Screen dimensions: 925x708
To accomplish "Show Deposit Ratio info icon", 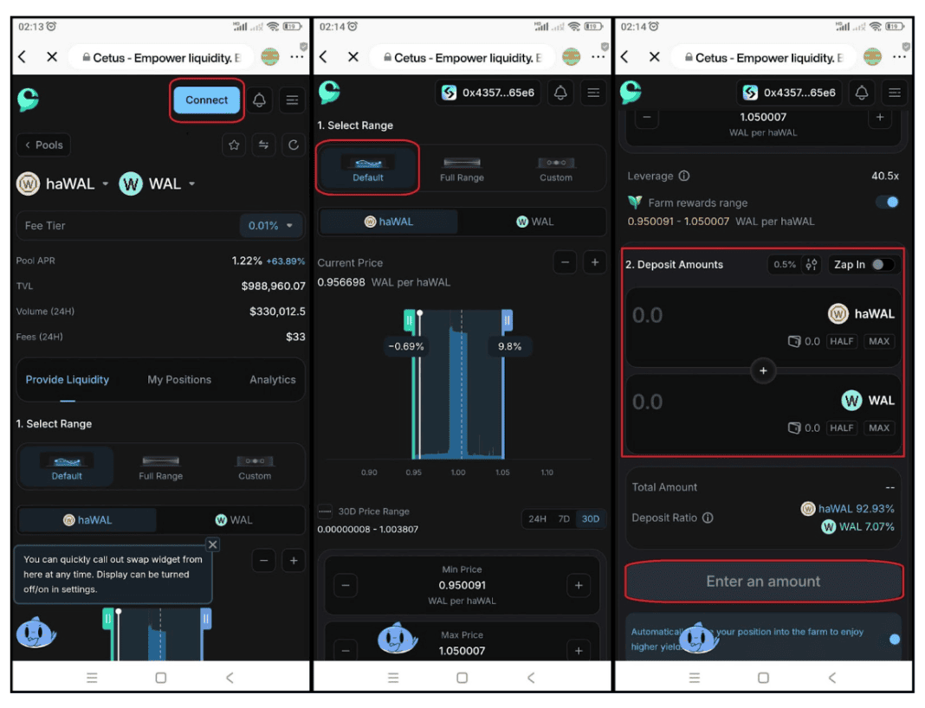I will tap(708, 518).
